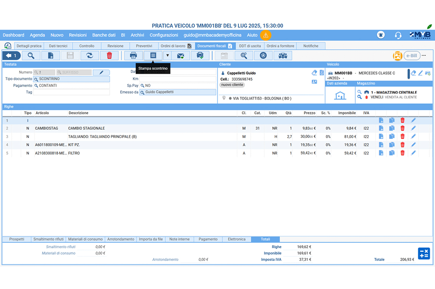Click the Stampa scontrino receipt icon
Screen dimensions: 435x289
[153, 56]
